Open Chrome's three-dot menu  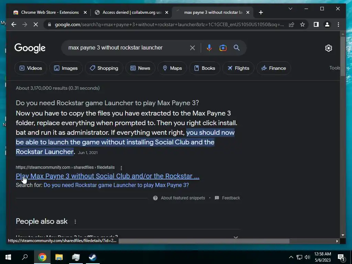(x=338, y=24)
